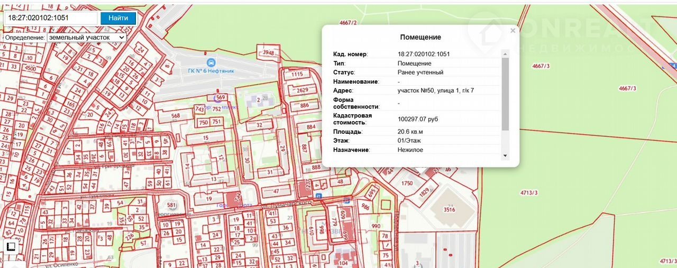The width and height of the screenshot is (677, 268).
Task: Click the ГК № 6 Нефтяник garage marker
Action: coord(212,62)
